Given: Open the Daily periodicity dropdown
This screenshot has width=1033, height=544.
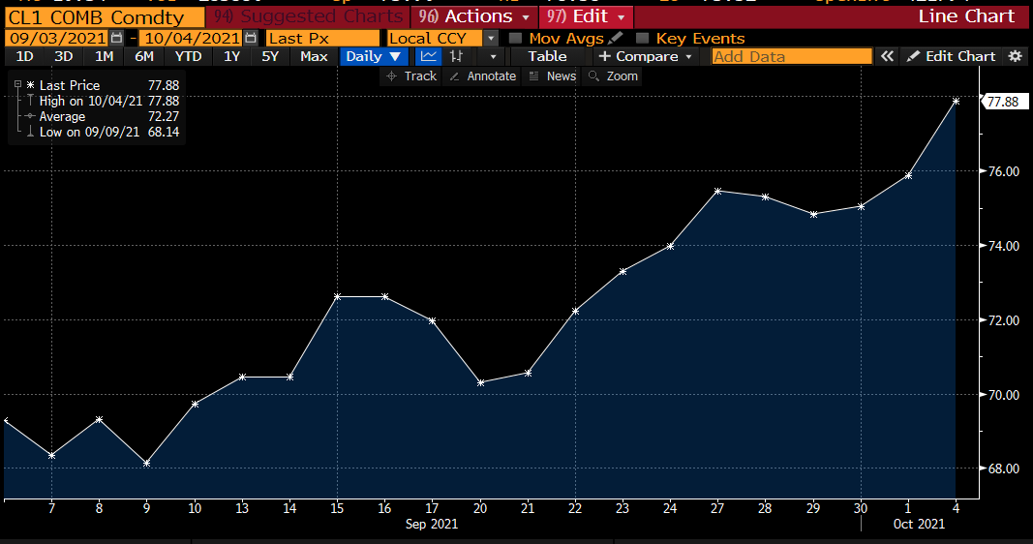Looking at the screenshot, I should (374, 57).
